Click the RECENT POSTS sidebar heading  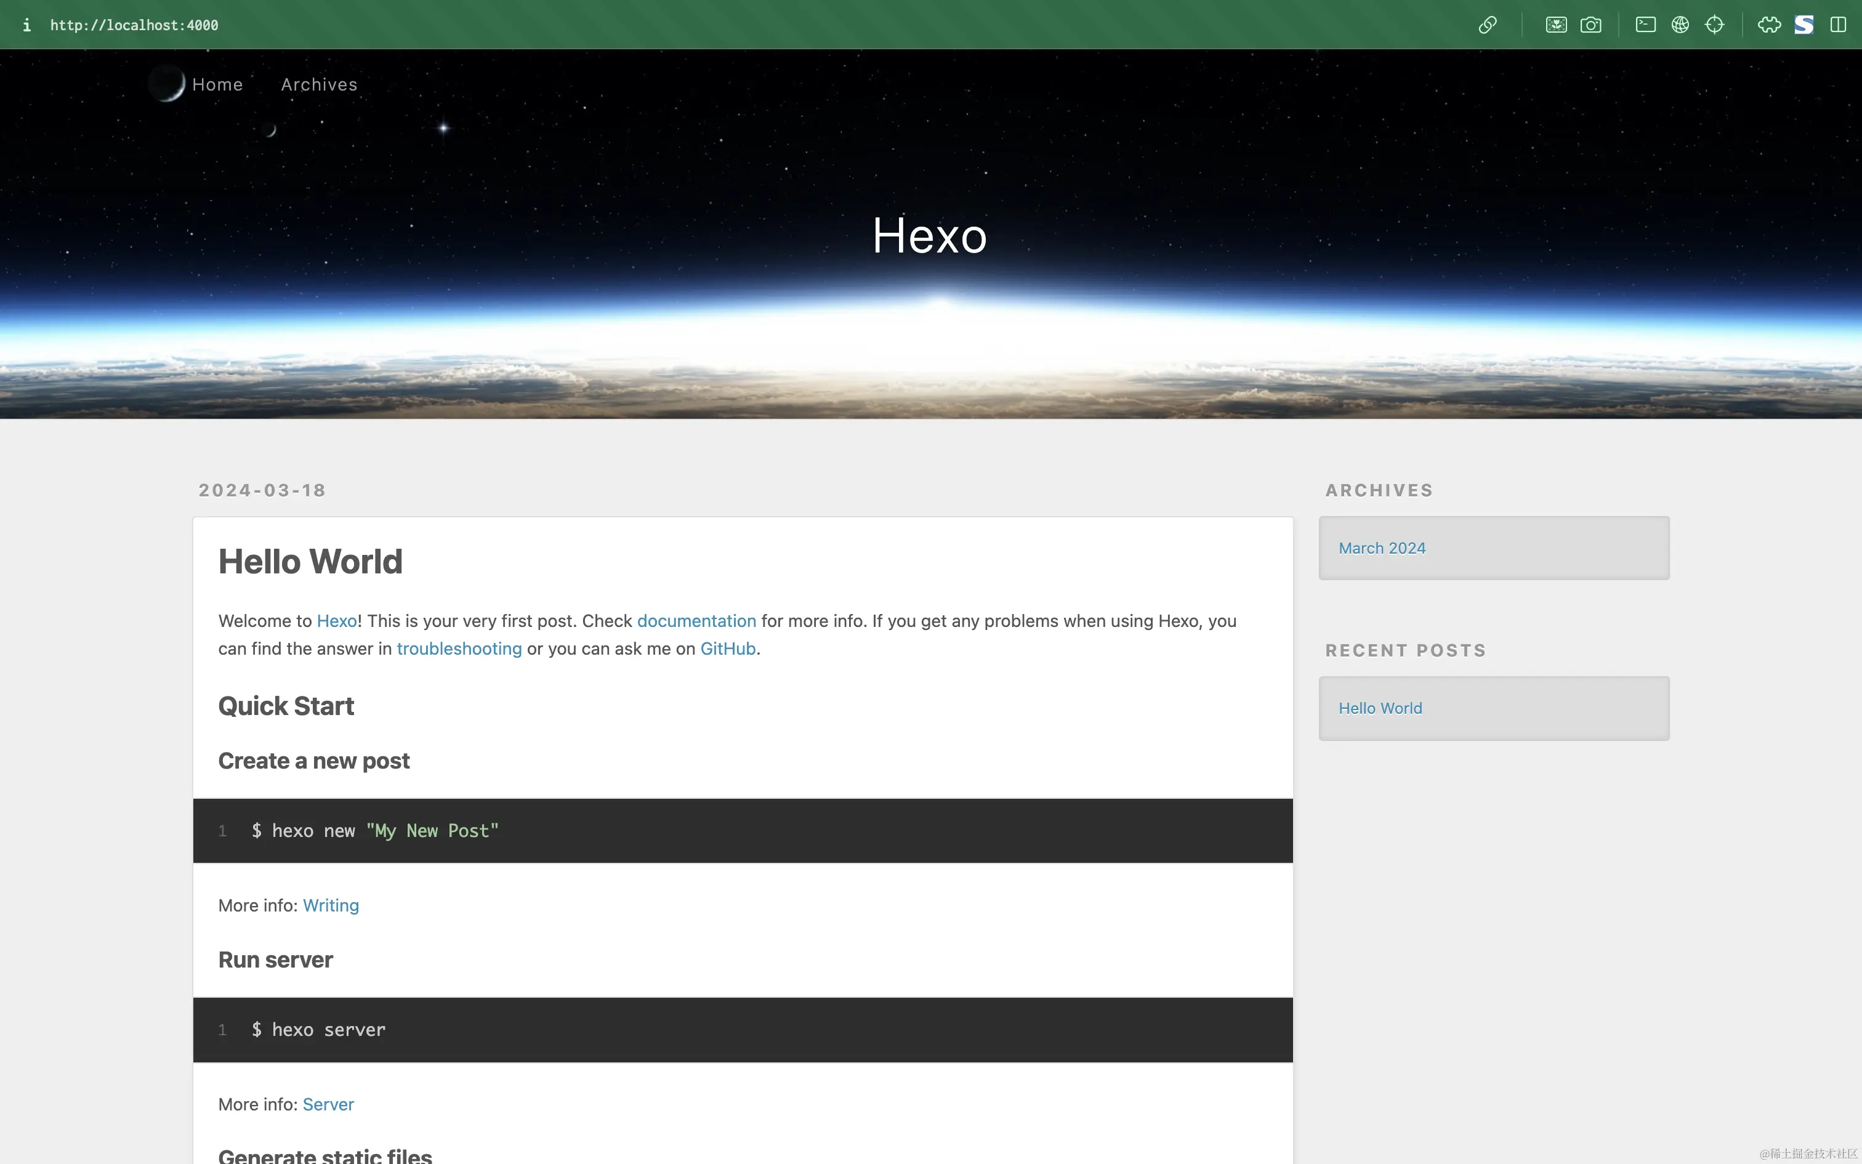pyautogui.click(x=1405, y=650)
